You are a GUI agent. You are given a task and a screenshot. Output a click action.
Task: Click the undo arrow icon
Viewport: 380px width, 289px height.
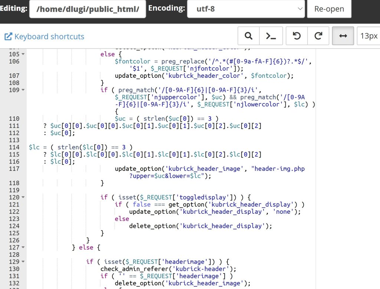pos(297,36)
